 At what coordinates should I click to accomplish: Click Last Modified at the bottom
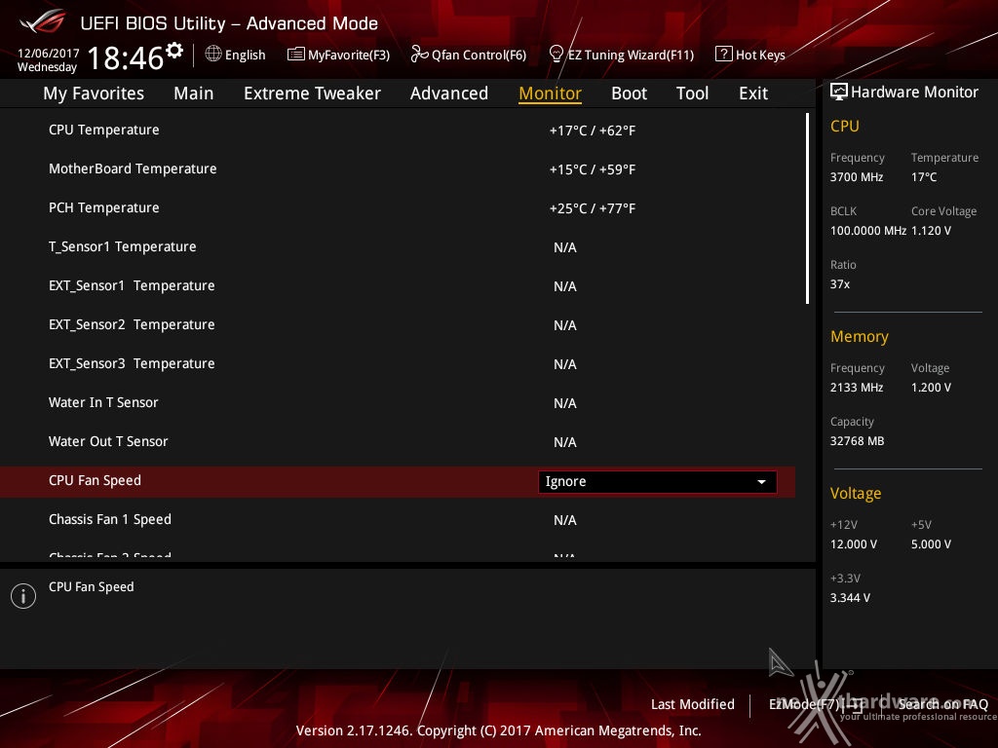coord(693,704)
